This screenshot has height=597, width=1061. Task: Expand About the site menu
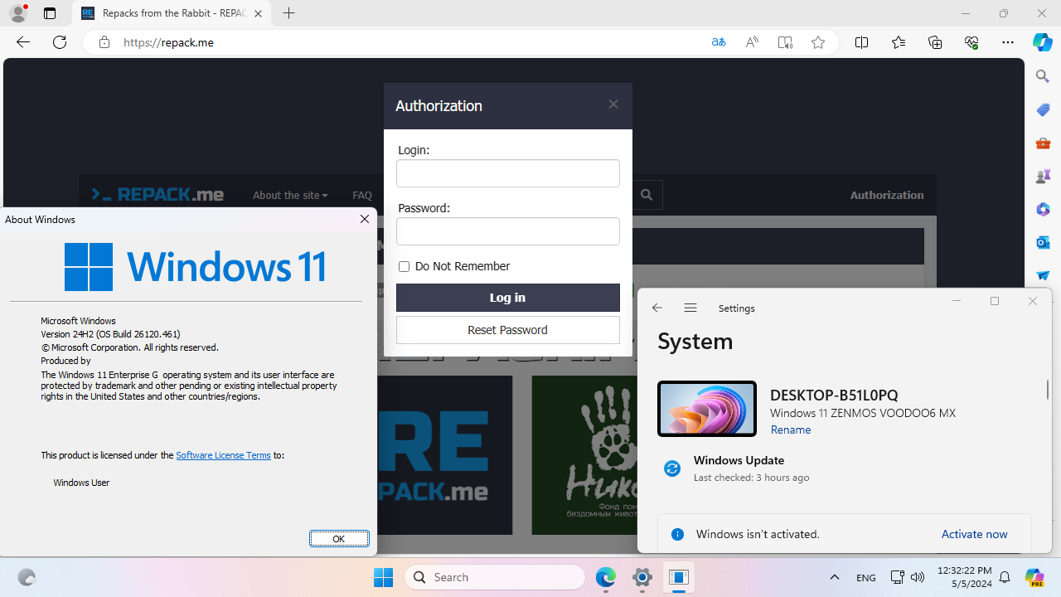pyautogui.click(x=290, y=195)
